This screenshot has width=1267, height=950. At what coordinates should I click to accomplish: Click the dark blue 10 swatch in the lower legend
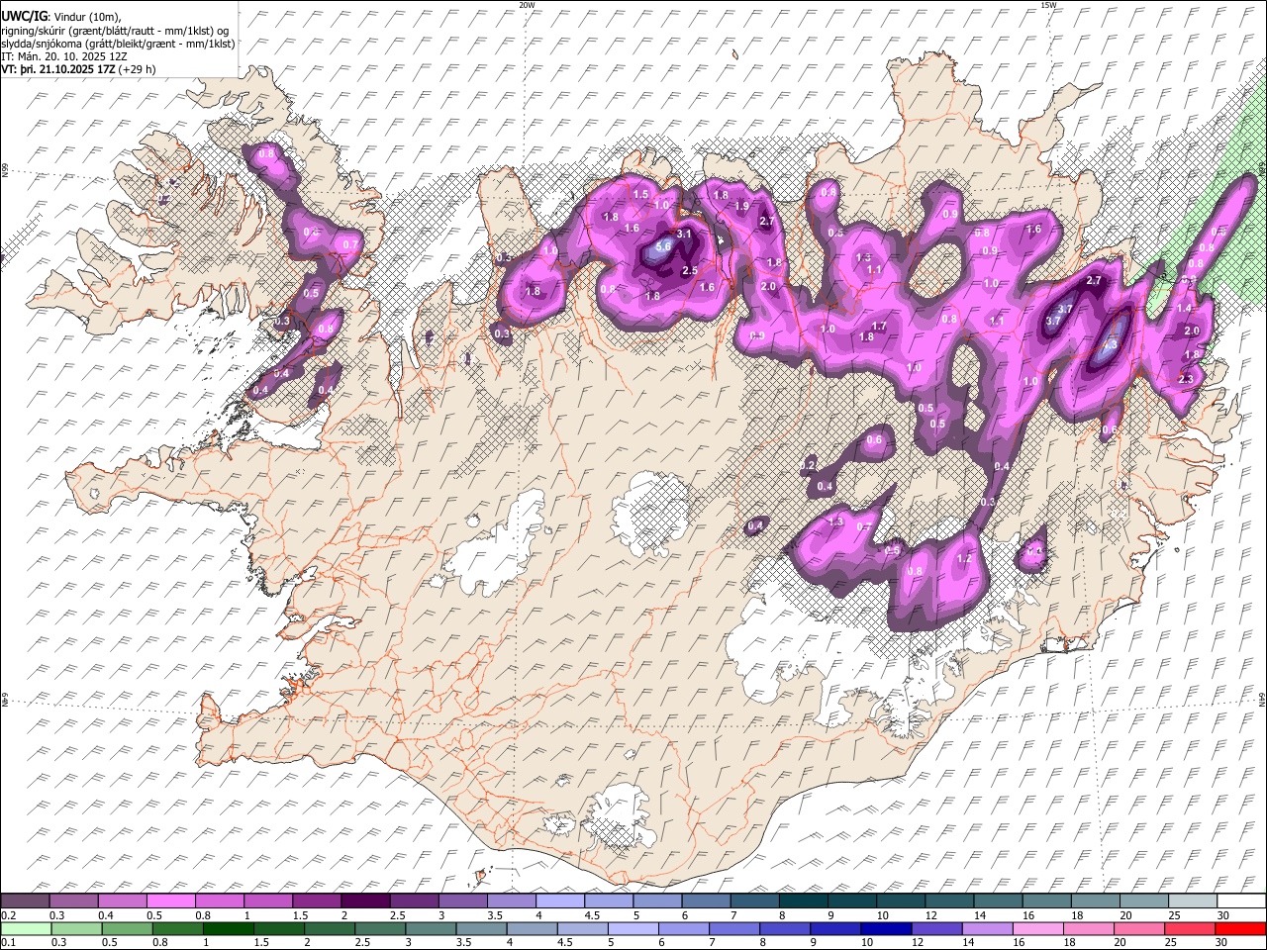(x=886, y=929)
